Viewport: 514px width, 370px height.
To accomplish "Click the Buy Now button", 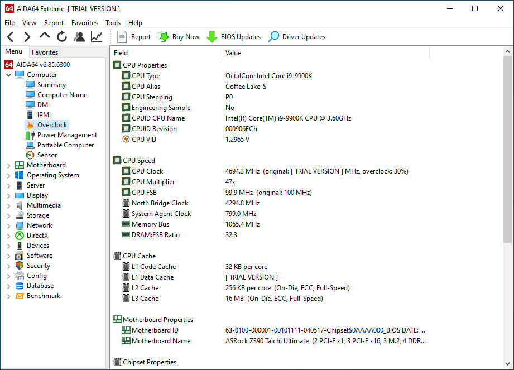I will tap(179, 37).
